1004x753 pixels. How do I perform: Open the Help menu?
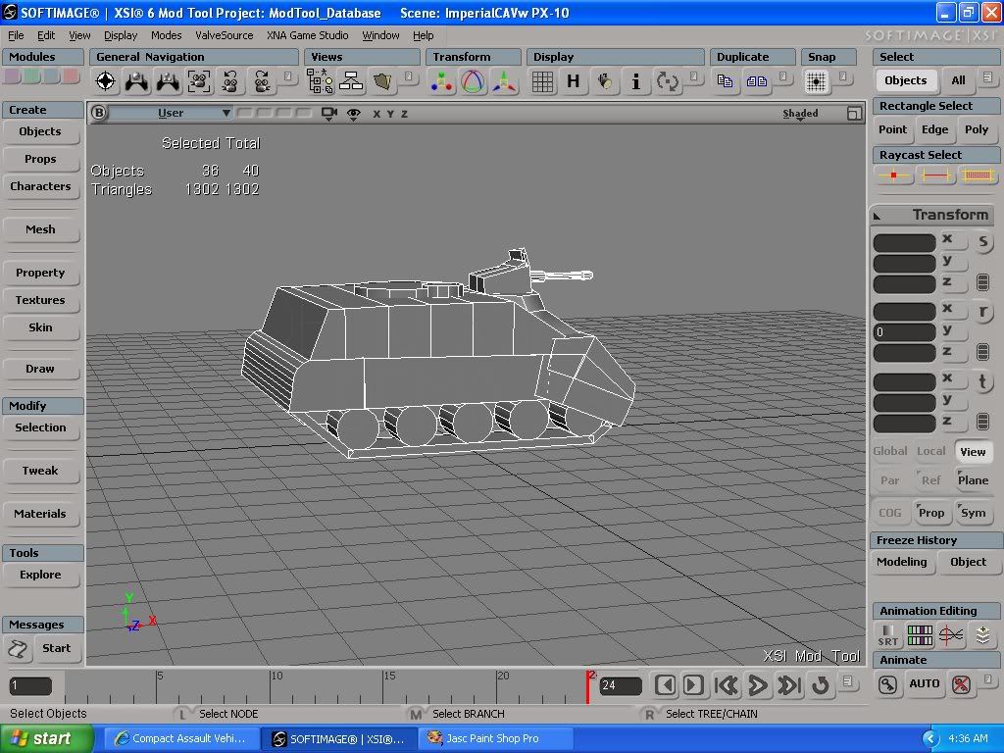pos(423,35)
